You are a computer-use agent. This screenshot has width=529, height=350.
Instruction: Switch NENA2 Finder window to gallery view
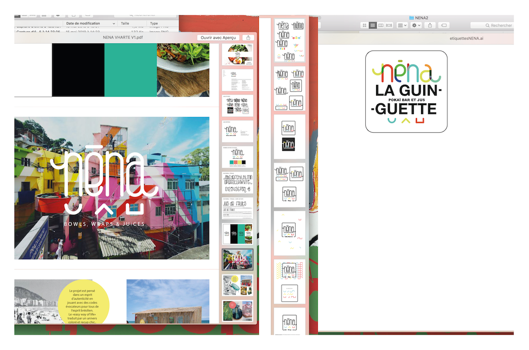point(389,25)
